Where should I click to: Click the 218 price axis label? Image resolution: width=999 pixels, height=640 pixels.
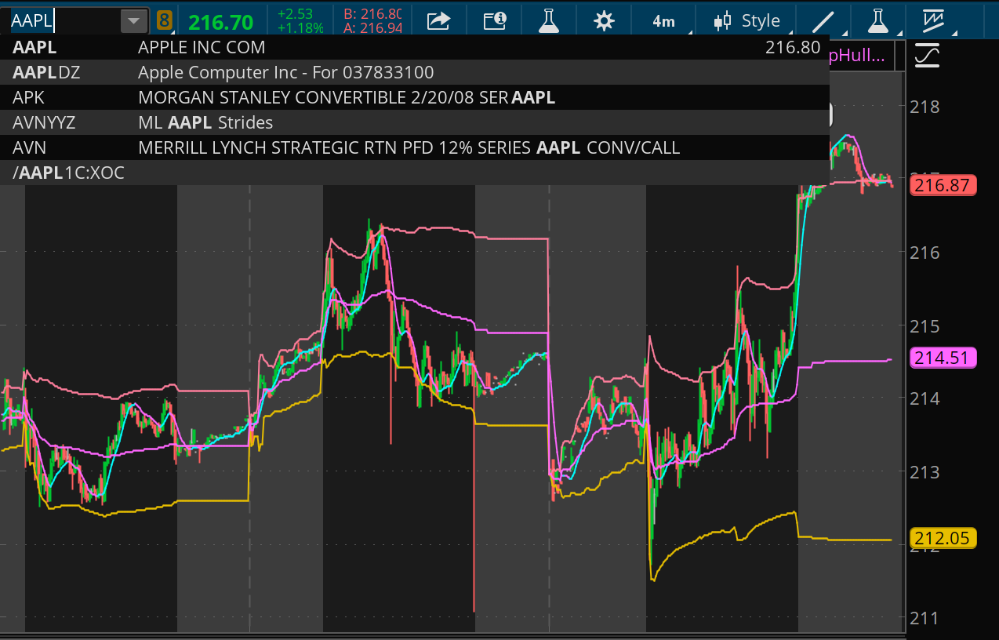click(925, 106)
